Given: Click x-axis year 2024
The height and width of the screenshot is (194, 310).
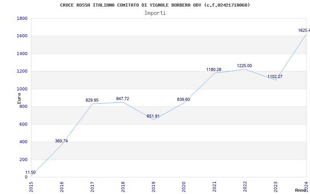Looking at the screenshot, I should [306, 187].
